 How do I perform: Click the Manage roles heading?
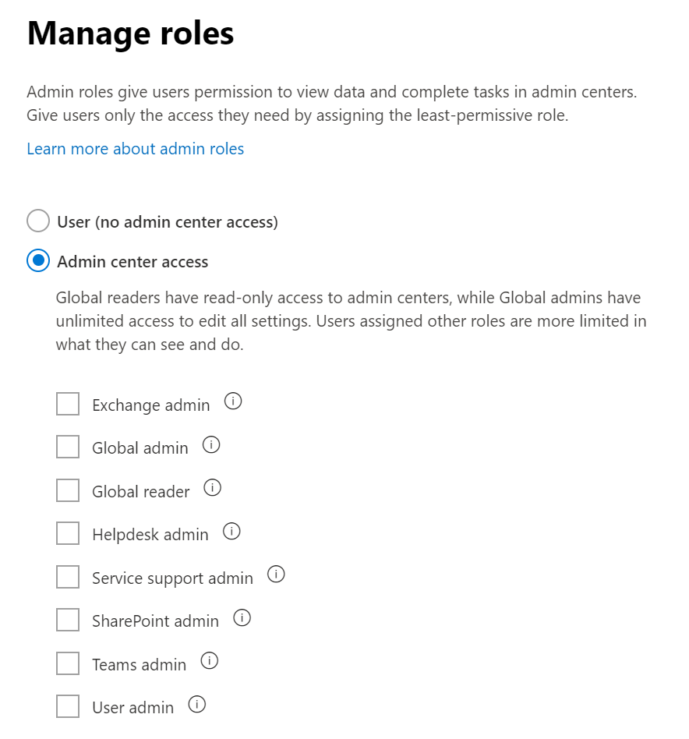(x=130, y=34)
